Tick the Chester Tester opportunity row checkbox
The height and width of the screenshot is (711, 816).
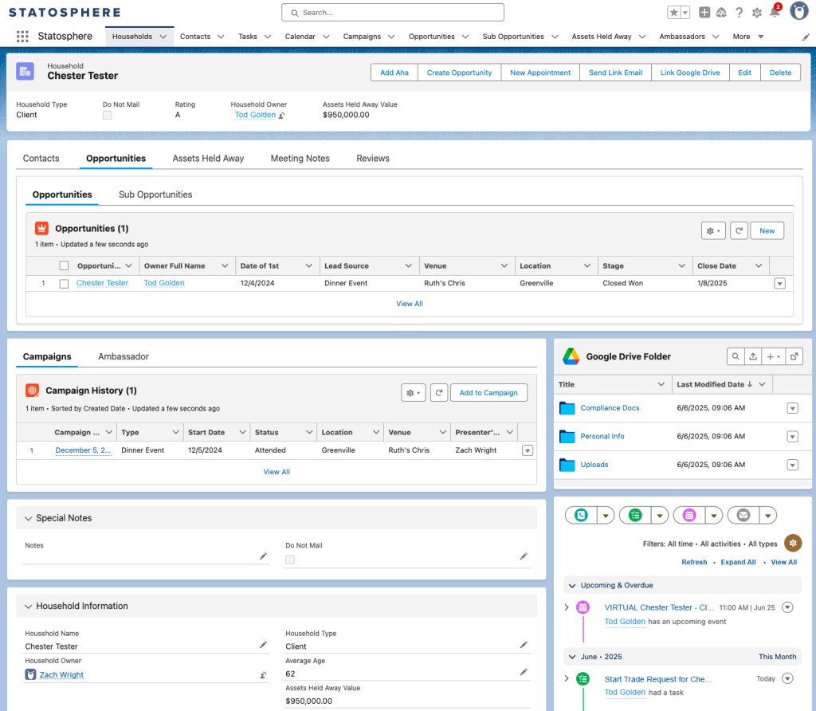64,284
